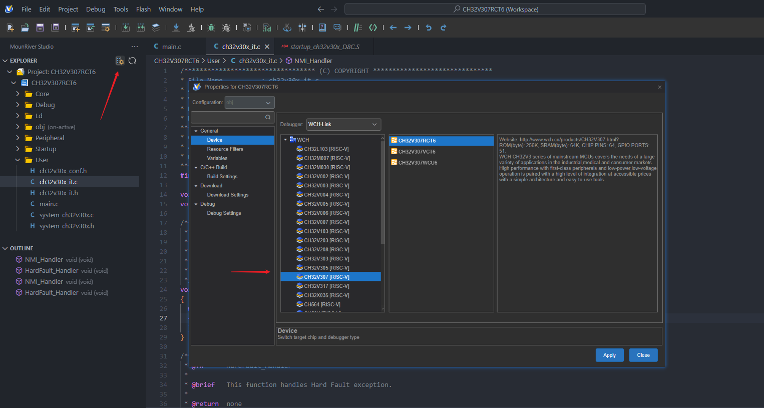Click the new file toolbar icon
The width and height of the screenshot is (764, 408).
click(10, 28)
